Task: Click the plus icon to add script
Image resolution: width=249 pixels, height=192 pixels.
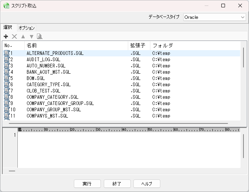Action: [6, 36]
